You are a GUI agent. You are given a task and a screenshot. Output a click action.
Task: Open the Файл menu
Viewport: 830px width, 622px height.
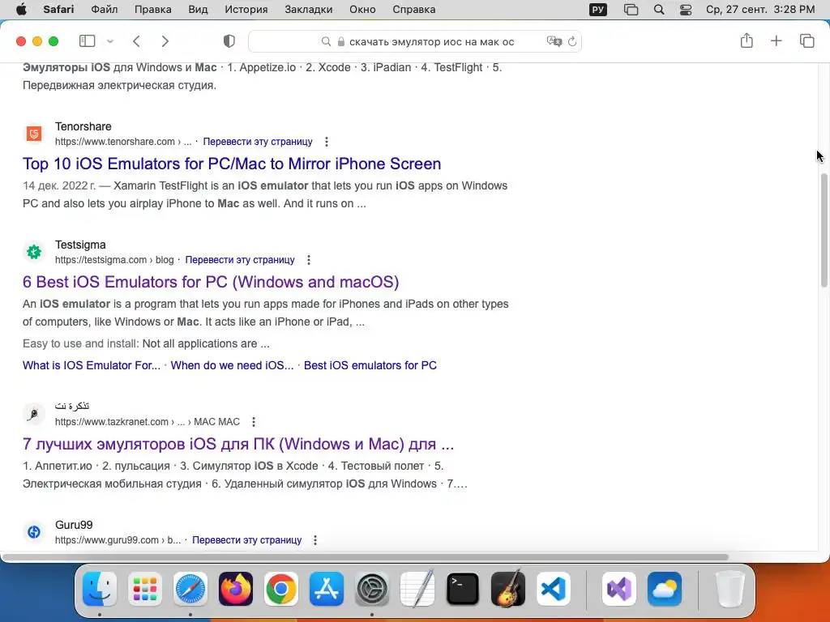coord(105,10)
